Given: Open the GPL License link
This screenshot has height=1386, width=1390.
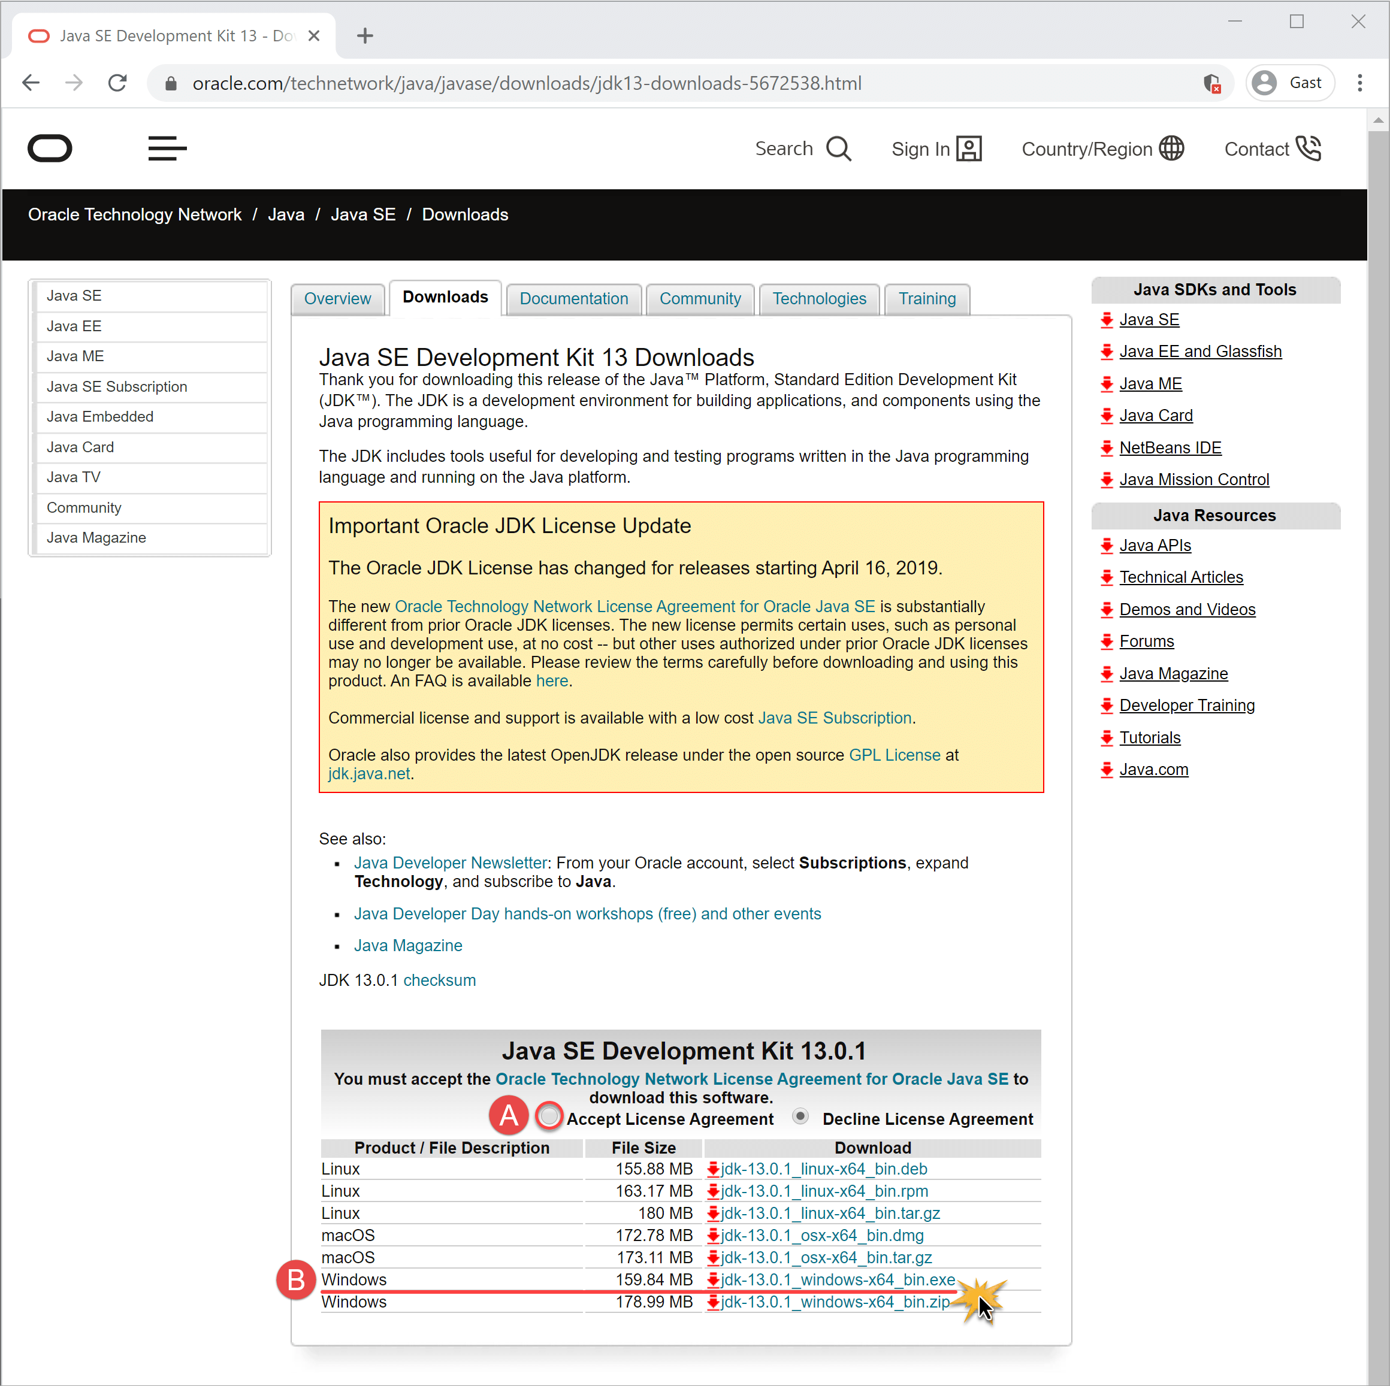Looking at the screenshot, I should click(895, 755).
